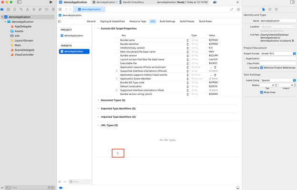Switch to the Build Settings tab
The width and height of the screenshot is (297, 190).
167,21
